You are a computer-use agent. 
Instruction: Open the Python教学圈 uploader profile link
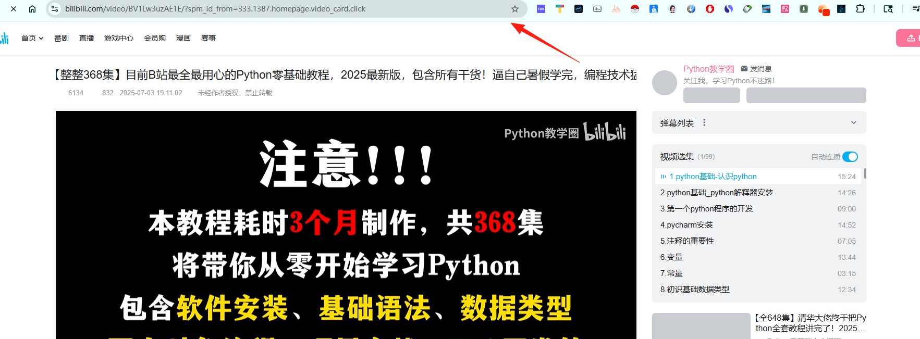pos(708,69)
